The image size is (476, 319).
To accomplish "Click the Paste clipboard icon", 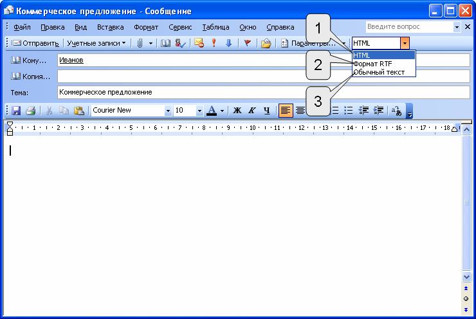I will pos(79,111).
